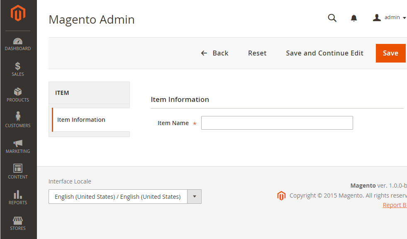The width and height of the screenshot is (407, 239).
Task: Click the Interface Locale dropdown arrow
Action: [195, 196]
